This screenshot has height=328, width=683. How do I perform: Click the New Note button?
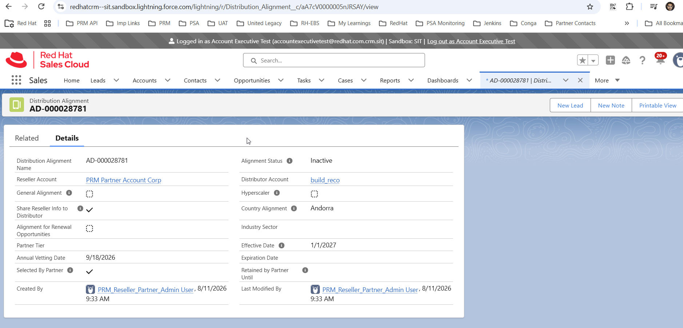click(x=611, y=105)
